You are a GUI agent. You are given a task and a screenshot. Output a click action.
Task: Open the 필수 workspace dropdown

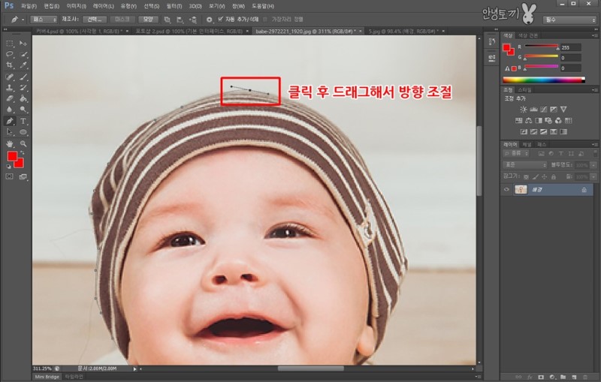click(x=568, y=20)
